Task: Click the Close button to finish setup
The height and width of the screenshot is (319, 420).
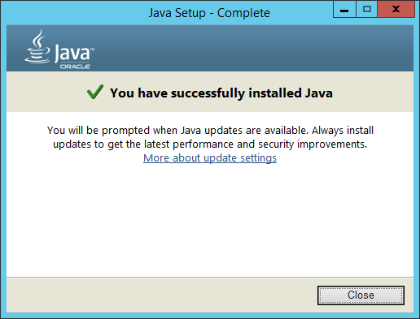Action: tap(361, 295)
